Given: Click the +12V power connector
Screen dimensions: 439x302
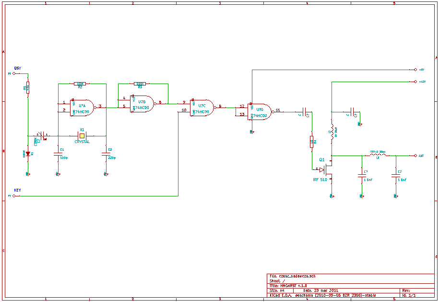Looking at the screenshot, I should (x=416, y=82).
